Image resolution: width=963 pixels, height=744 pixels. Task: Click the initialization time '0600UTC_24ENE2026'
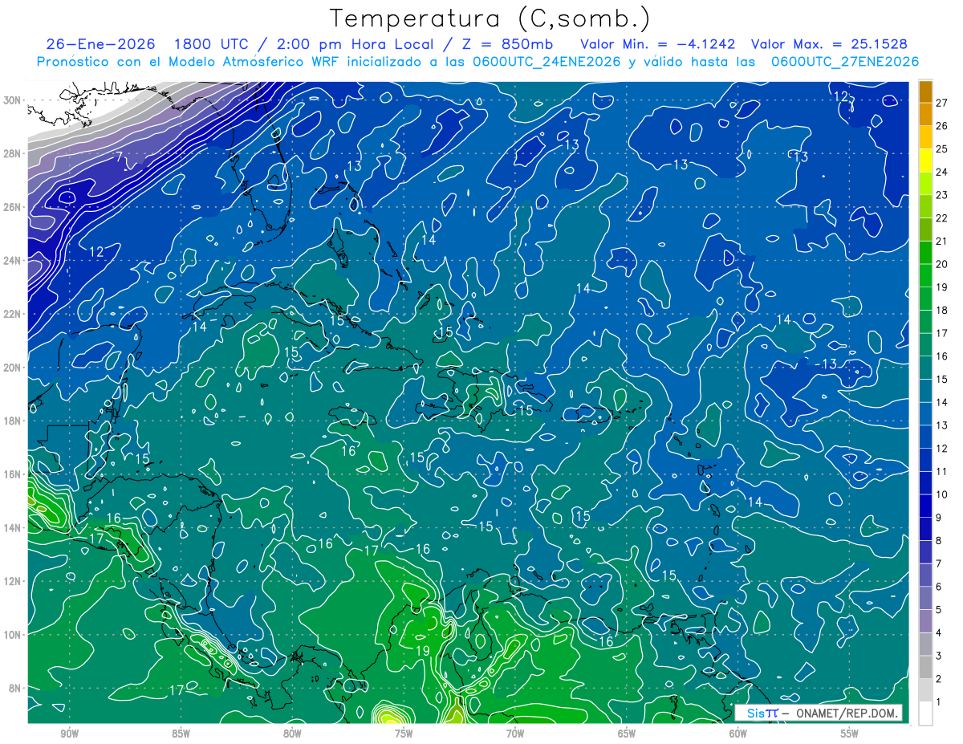pyautogui.click(x=547, y=62)
